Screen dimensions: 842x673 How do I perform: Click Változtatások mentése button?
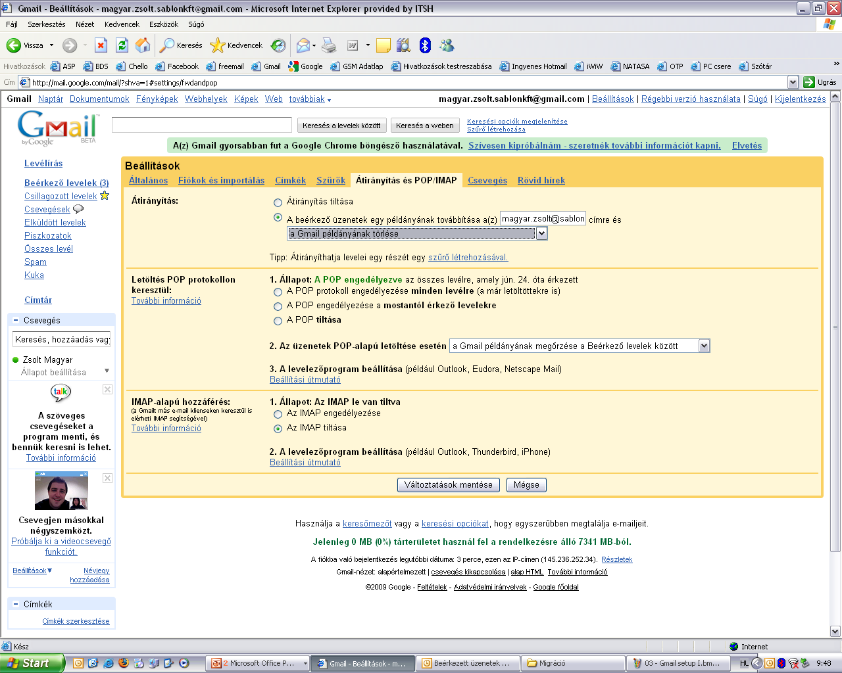[x=449, y=485]
